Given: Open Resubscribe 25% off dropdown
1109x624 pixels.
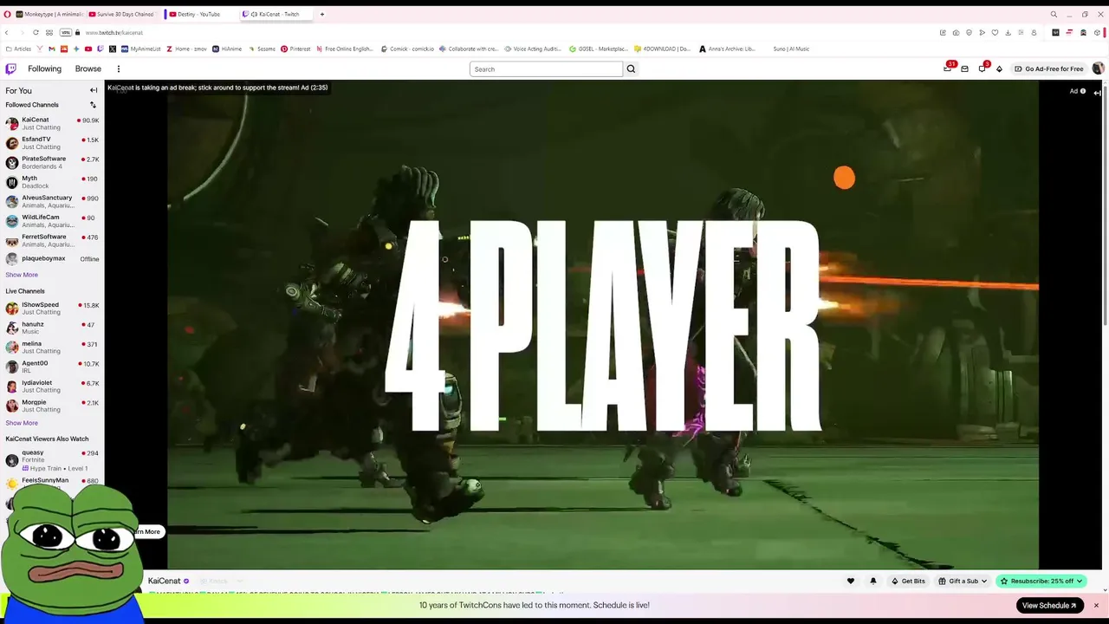Looking at the screenshot, I should 1042,581.
